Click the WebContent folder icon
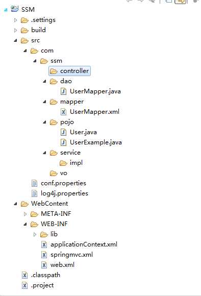This screenshot has width=201, height=296. [24, 204]
